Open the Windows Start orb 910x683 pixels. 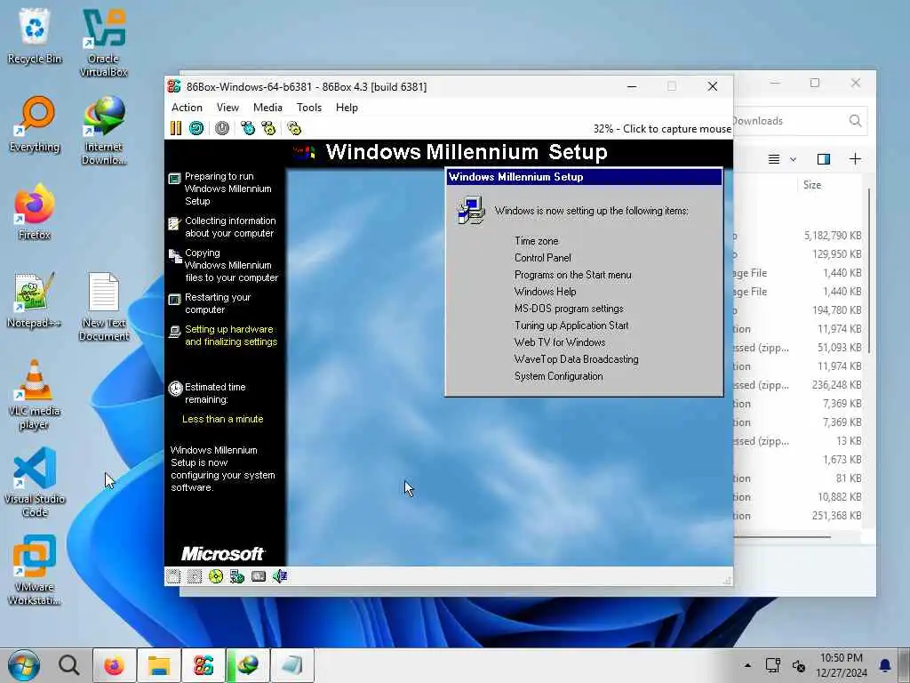[24, 665]
